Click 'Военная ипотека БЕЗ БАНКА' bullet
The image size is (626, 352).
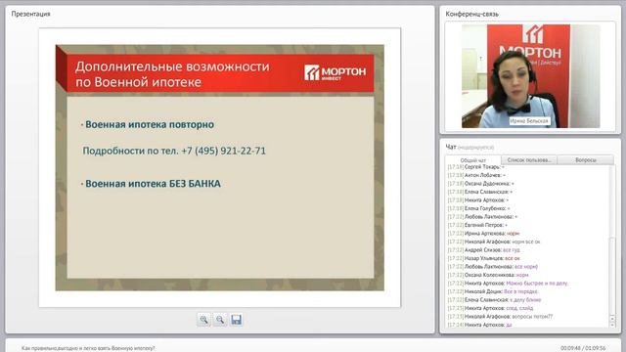tap(153, 184)
